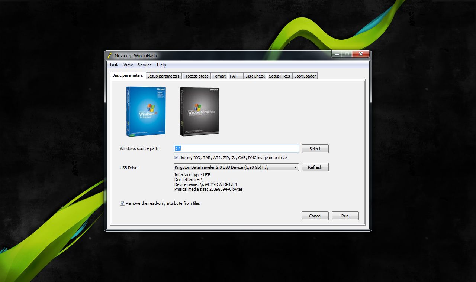Click Refresh to reload USB drives

(315, 167)
